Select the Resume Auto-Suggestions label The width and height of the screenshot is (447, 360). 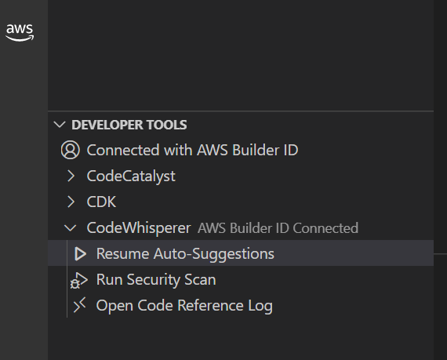185,253
